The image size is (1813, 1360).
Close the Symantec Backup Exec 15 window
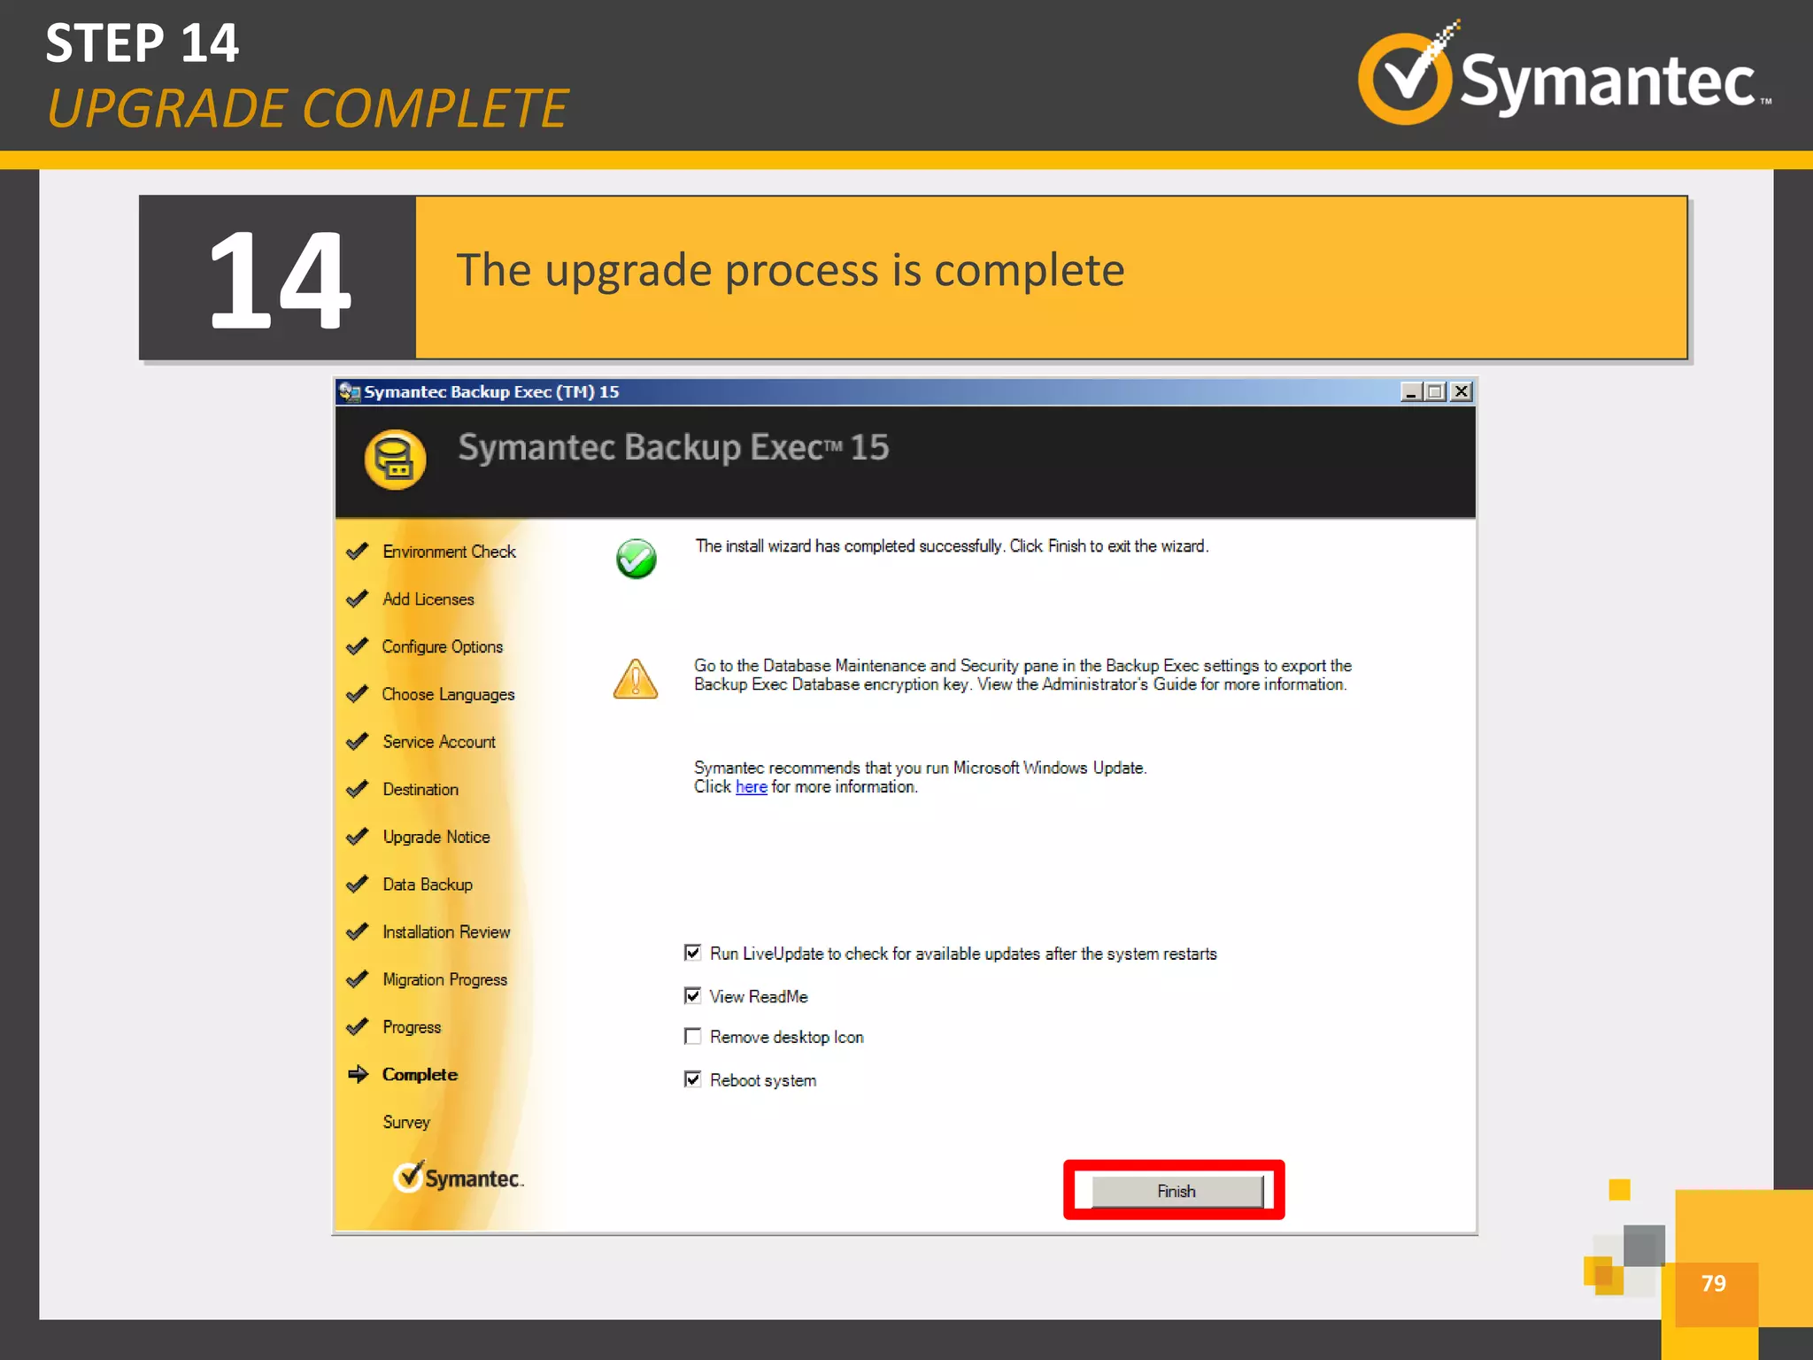[1462, 391]
